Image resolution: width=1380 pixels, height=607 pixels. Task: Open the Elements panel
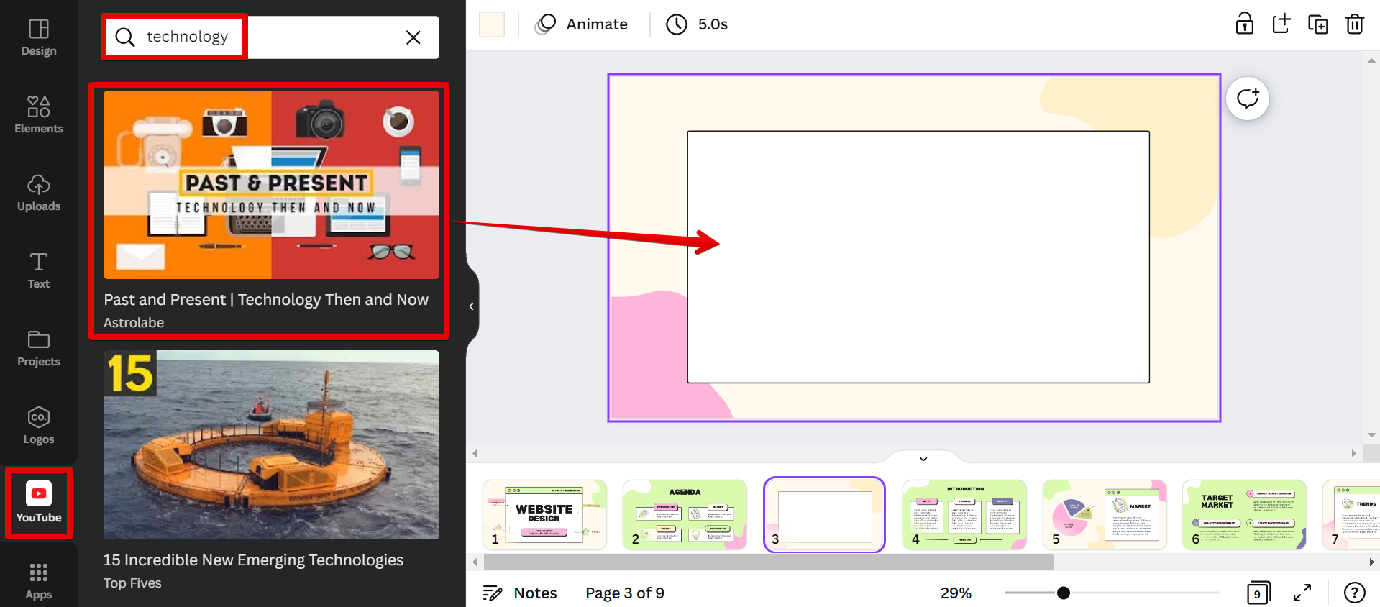(39, 115)
